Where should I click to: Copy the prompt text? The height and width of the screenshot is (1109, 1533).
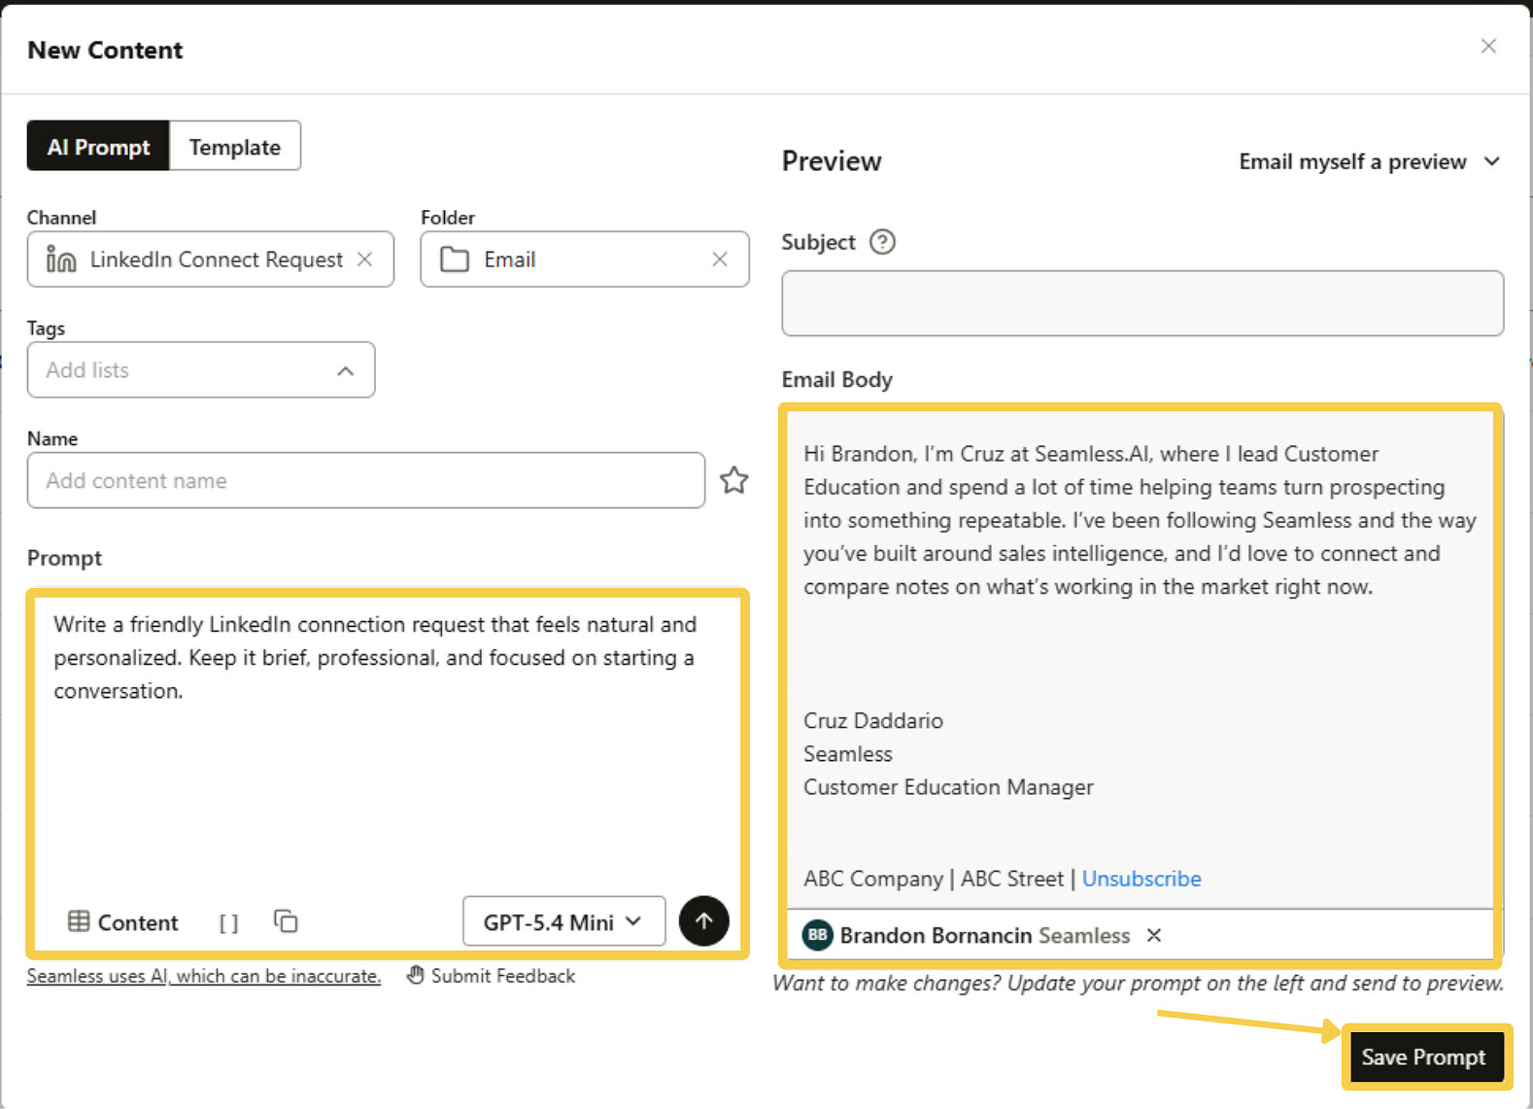[x=286, y=921]
